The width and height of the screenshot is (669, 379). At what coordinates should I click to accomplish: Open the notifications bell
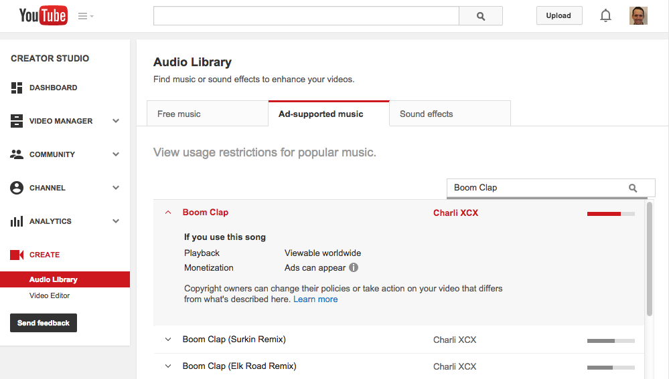click(605, 15)
